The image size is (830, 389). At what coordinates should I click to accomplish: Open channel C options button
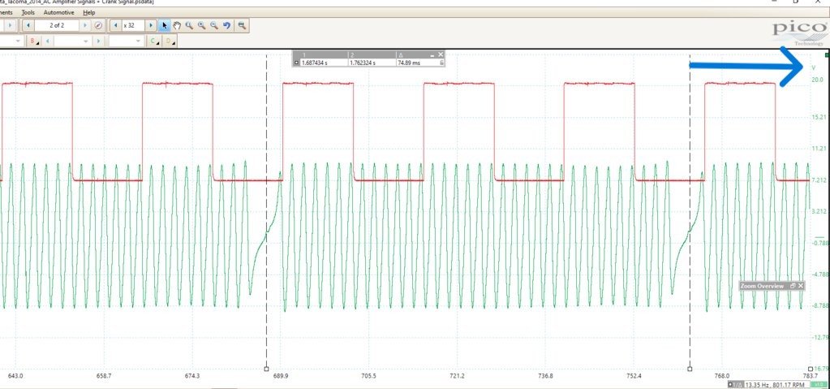155,41
